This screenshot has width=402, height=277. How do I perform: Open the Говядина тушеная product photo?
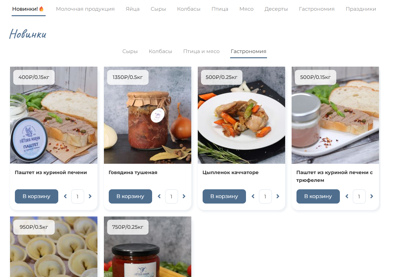point(148,115)
